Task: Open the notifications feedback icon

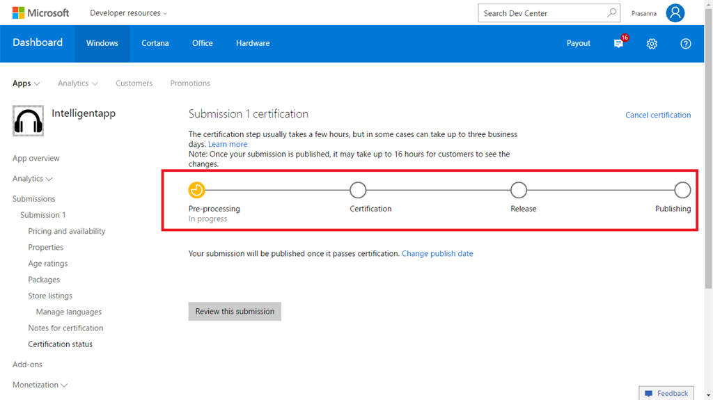Action: click(x=619, y=43)
